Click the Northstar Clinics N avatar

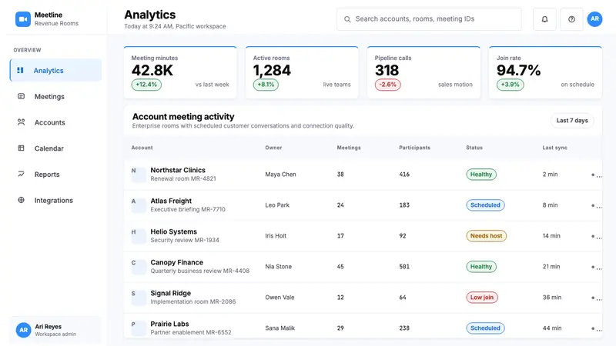pyautogui.click(x=139, y=175)
